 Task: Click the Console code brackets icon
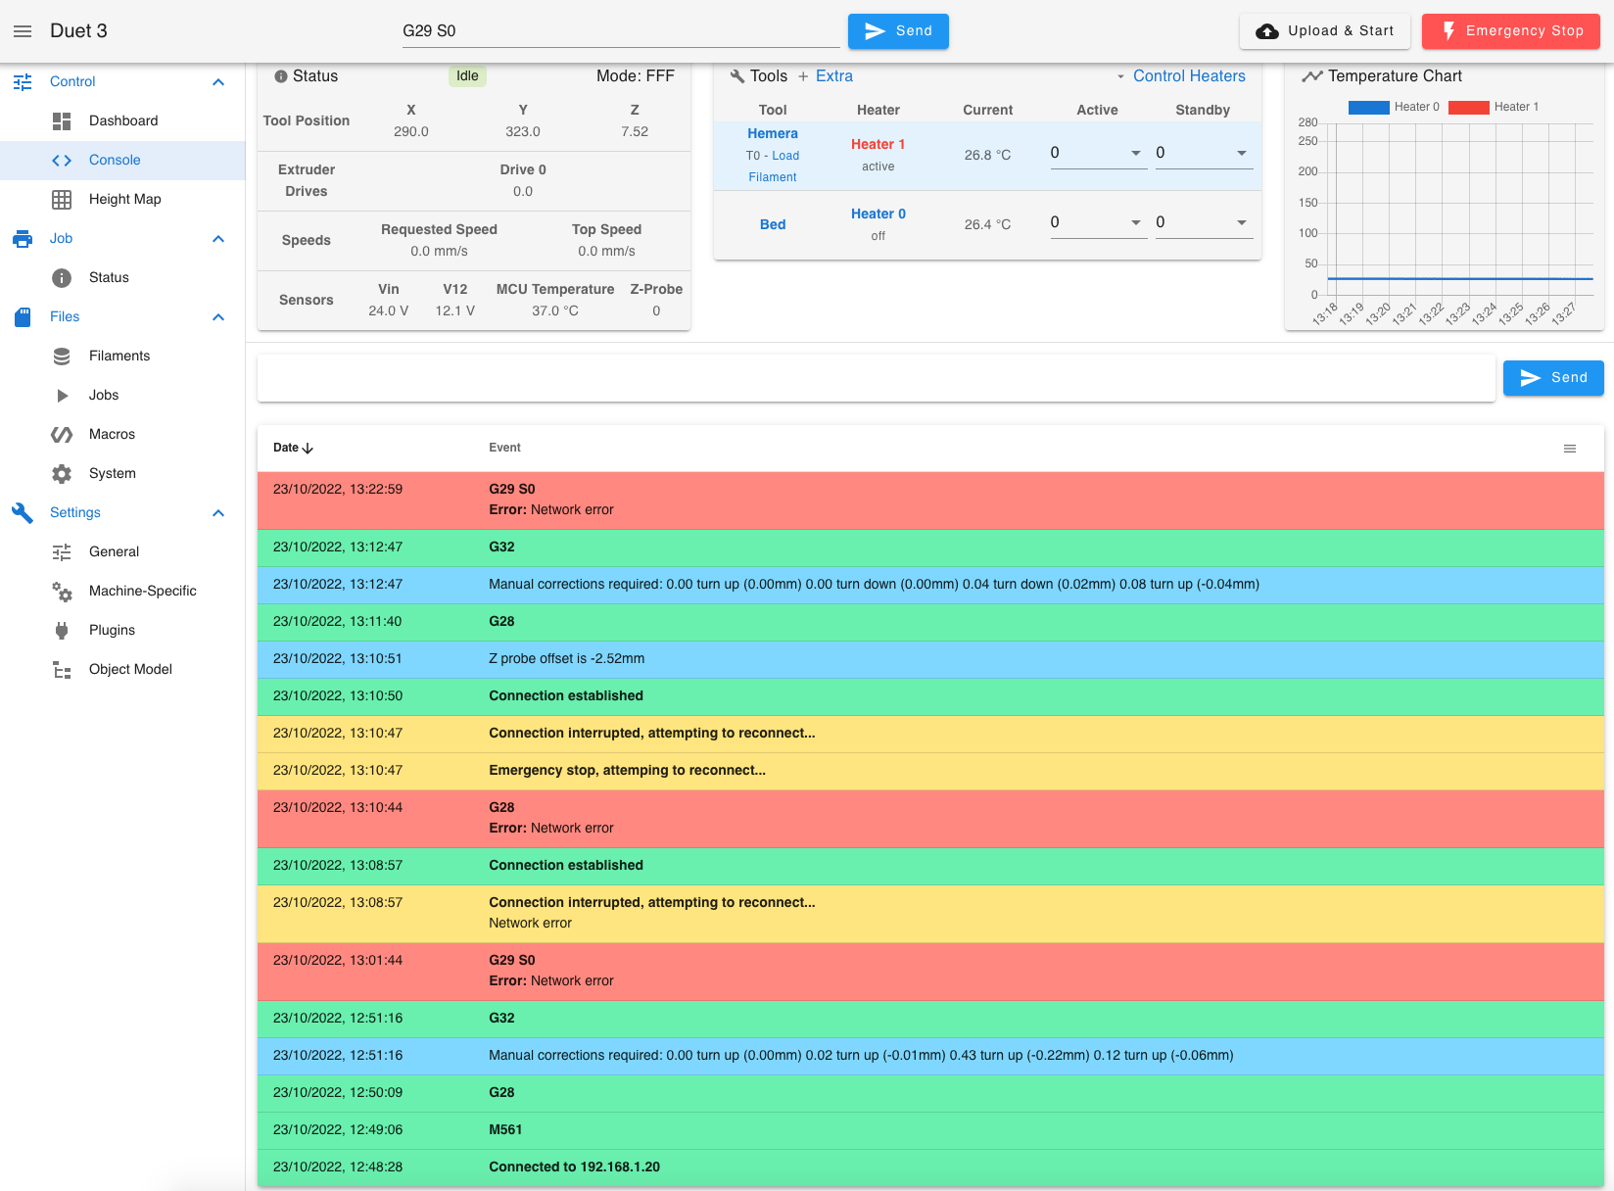click(x=62, y=161)
